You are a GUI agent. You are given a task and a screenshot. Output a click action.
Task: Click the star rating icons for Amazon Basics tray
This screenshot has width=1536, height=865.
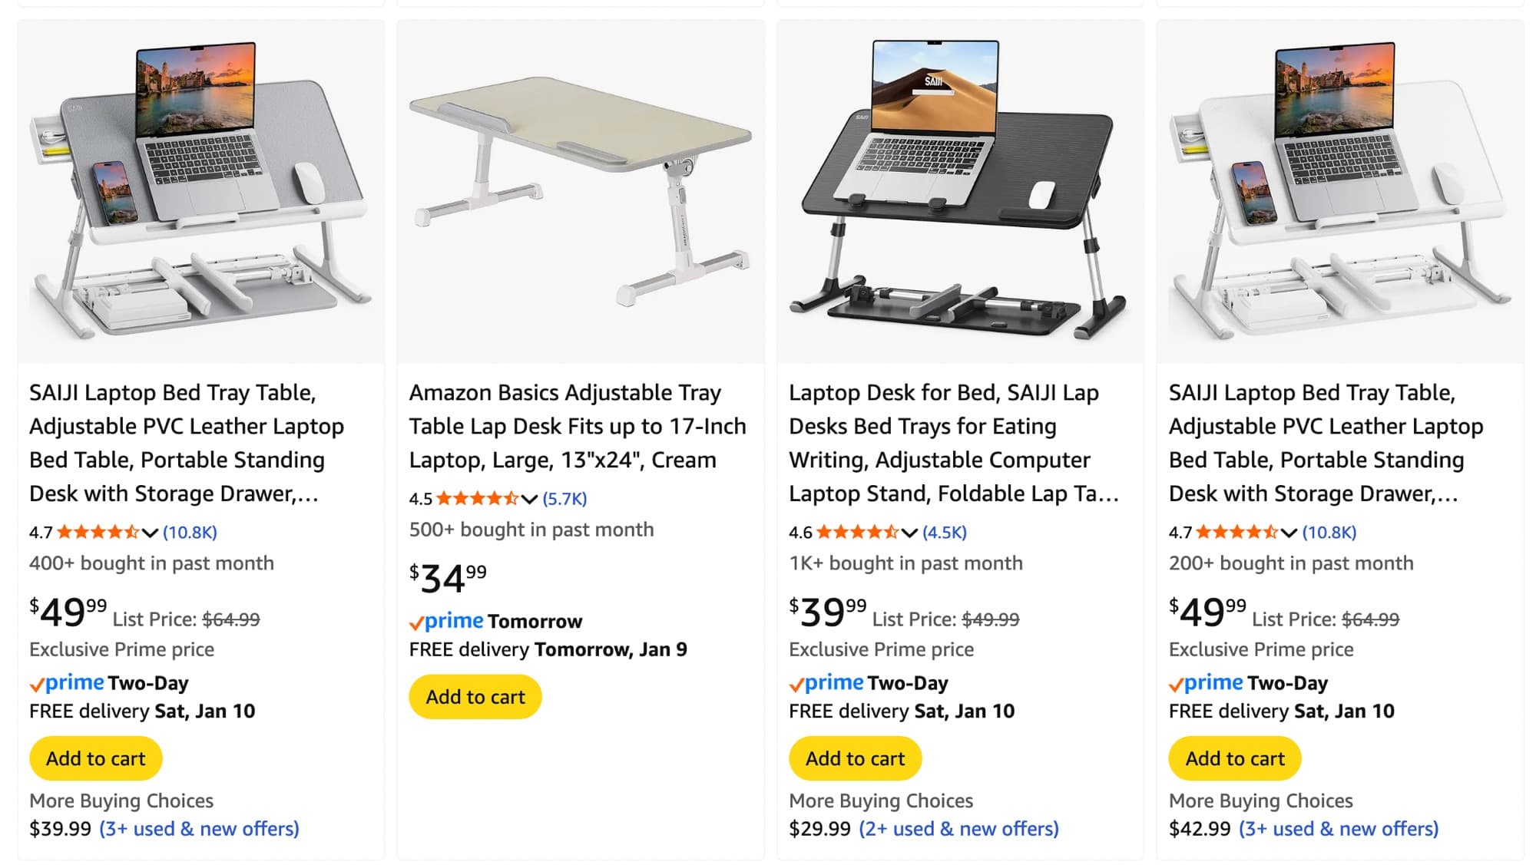477,499
